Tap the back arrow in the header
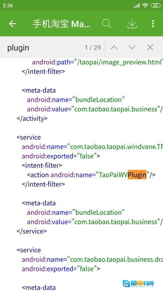Viewport: 163px width, 291px height. 12,24
